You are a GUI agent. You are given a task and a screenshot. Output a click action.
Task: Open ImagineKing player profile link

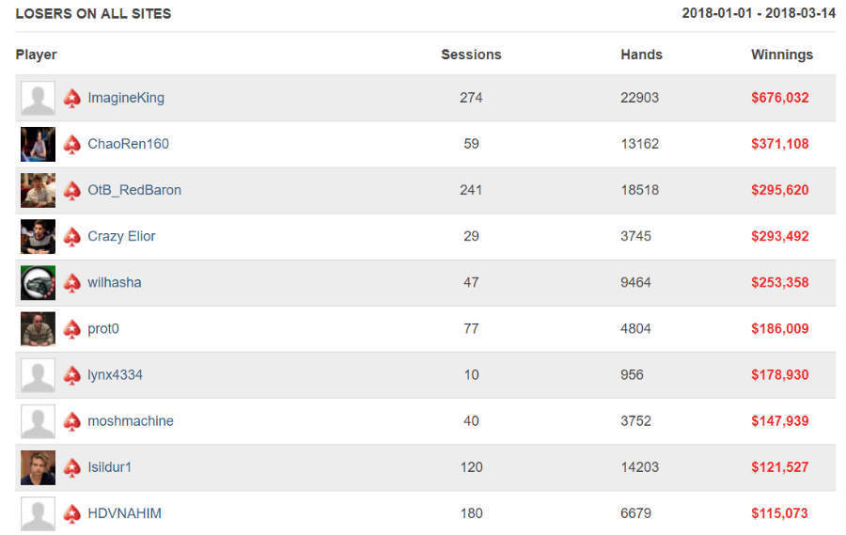126,98
